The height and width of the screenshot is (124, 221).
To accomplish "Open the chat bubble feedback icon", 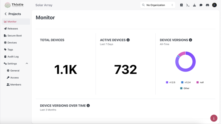I will [x=201, y=5].
